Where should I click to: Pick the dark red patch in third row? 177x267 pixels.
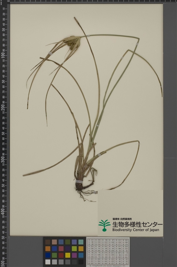click(x=61, y=255)
